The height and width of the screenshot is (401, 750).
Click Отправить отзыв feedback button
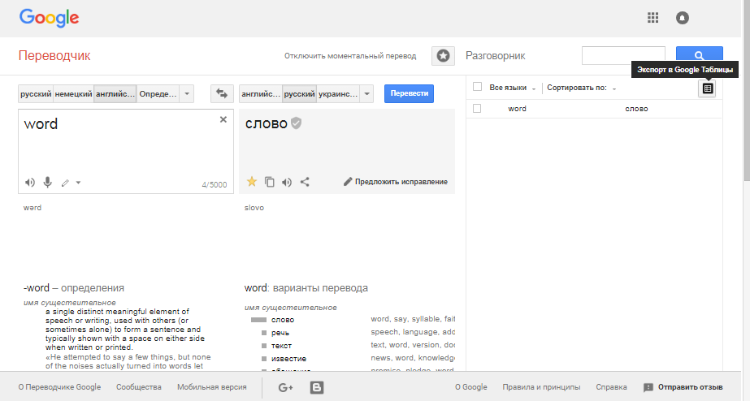pyautogui.click(x=683, y=387)
